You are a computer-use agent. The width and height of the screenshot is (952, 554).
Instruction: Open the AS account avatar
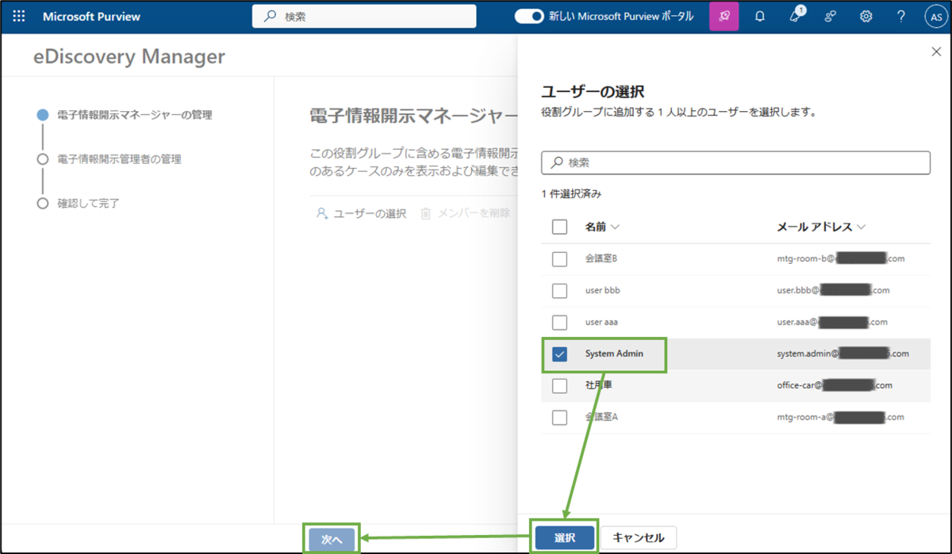coord(935,17)
